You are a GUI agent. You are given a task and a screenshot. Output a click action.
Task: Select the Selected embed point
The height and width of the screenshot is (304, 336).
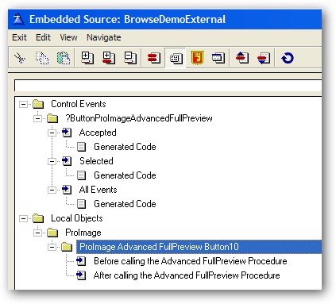point(96,161)
